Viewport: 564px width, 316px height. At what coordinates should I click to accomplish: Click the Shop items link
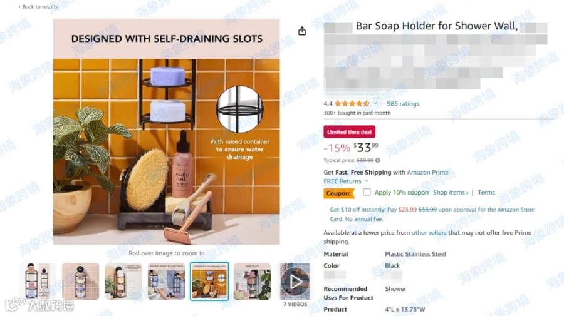coord(451,193)
